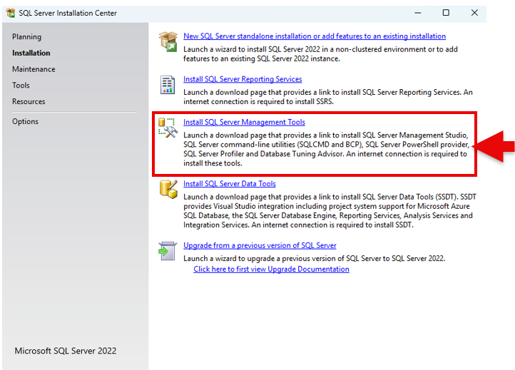Click the SQL Server Installation Center title text
Viewport: 515px width, 370px height.
[x=68, y=13]
